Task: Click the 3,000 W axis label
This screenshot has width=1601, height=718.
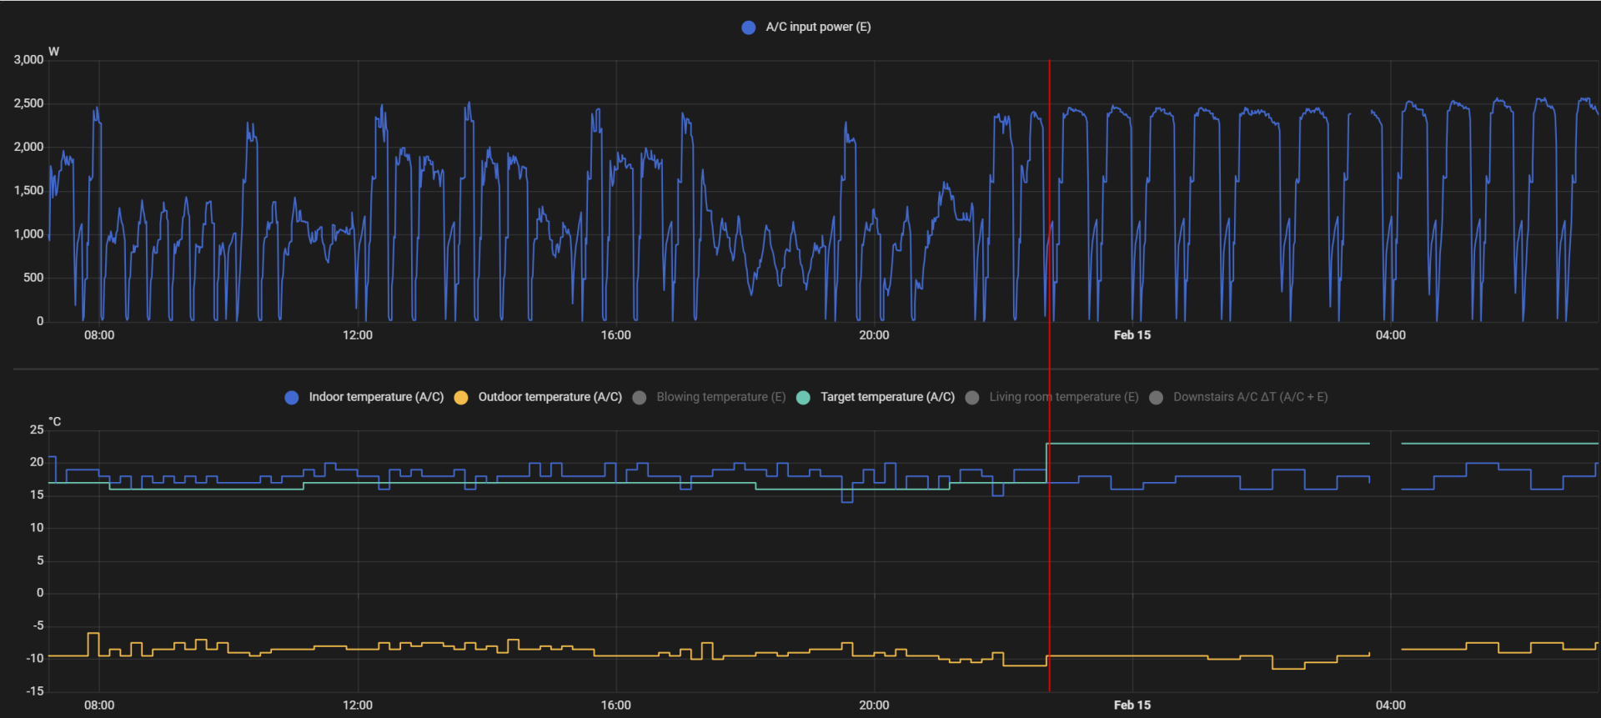Action: coord(28,60)
